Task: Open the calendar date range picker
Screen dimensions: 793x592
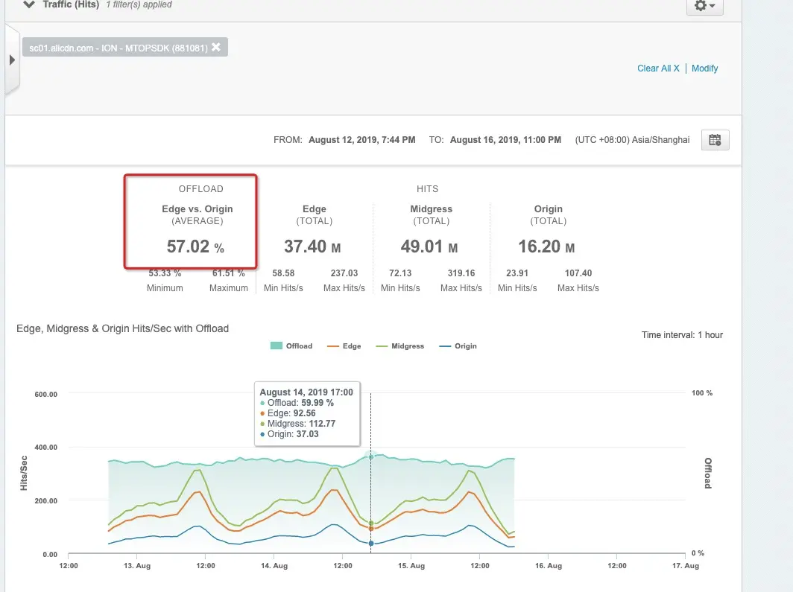Action: pos(715,140)
